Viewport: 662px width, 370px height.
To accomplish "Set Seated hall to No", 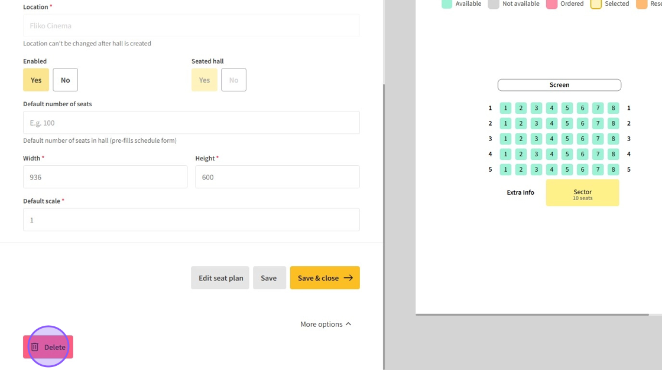I will [233, 80].
